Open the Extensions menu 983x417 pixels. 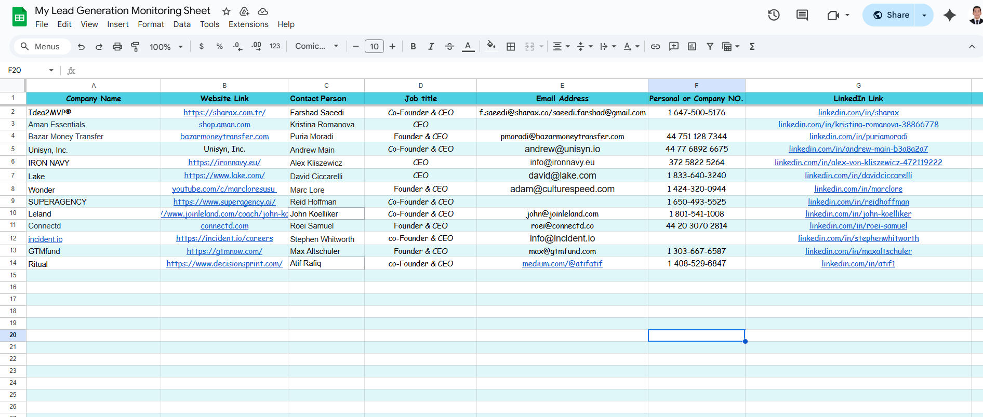(248, 24)
